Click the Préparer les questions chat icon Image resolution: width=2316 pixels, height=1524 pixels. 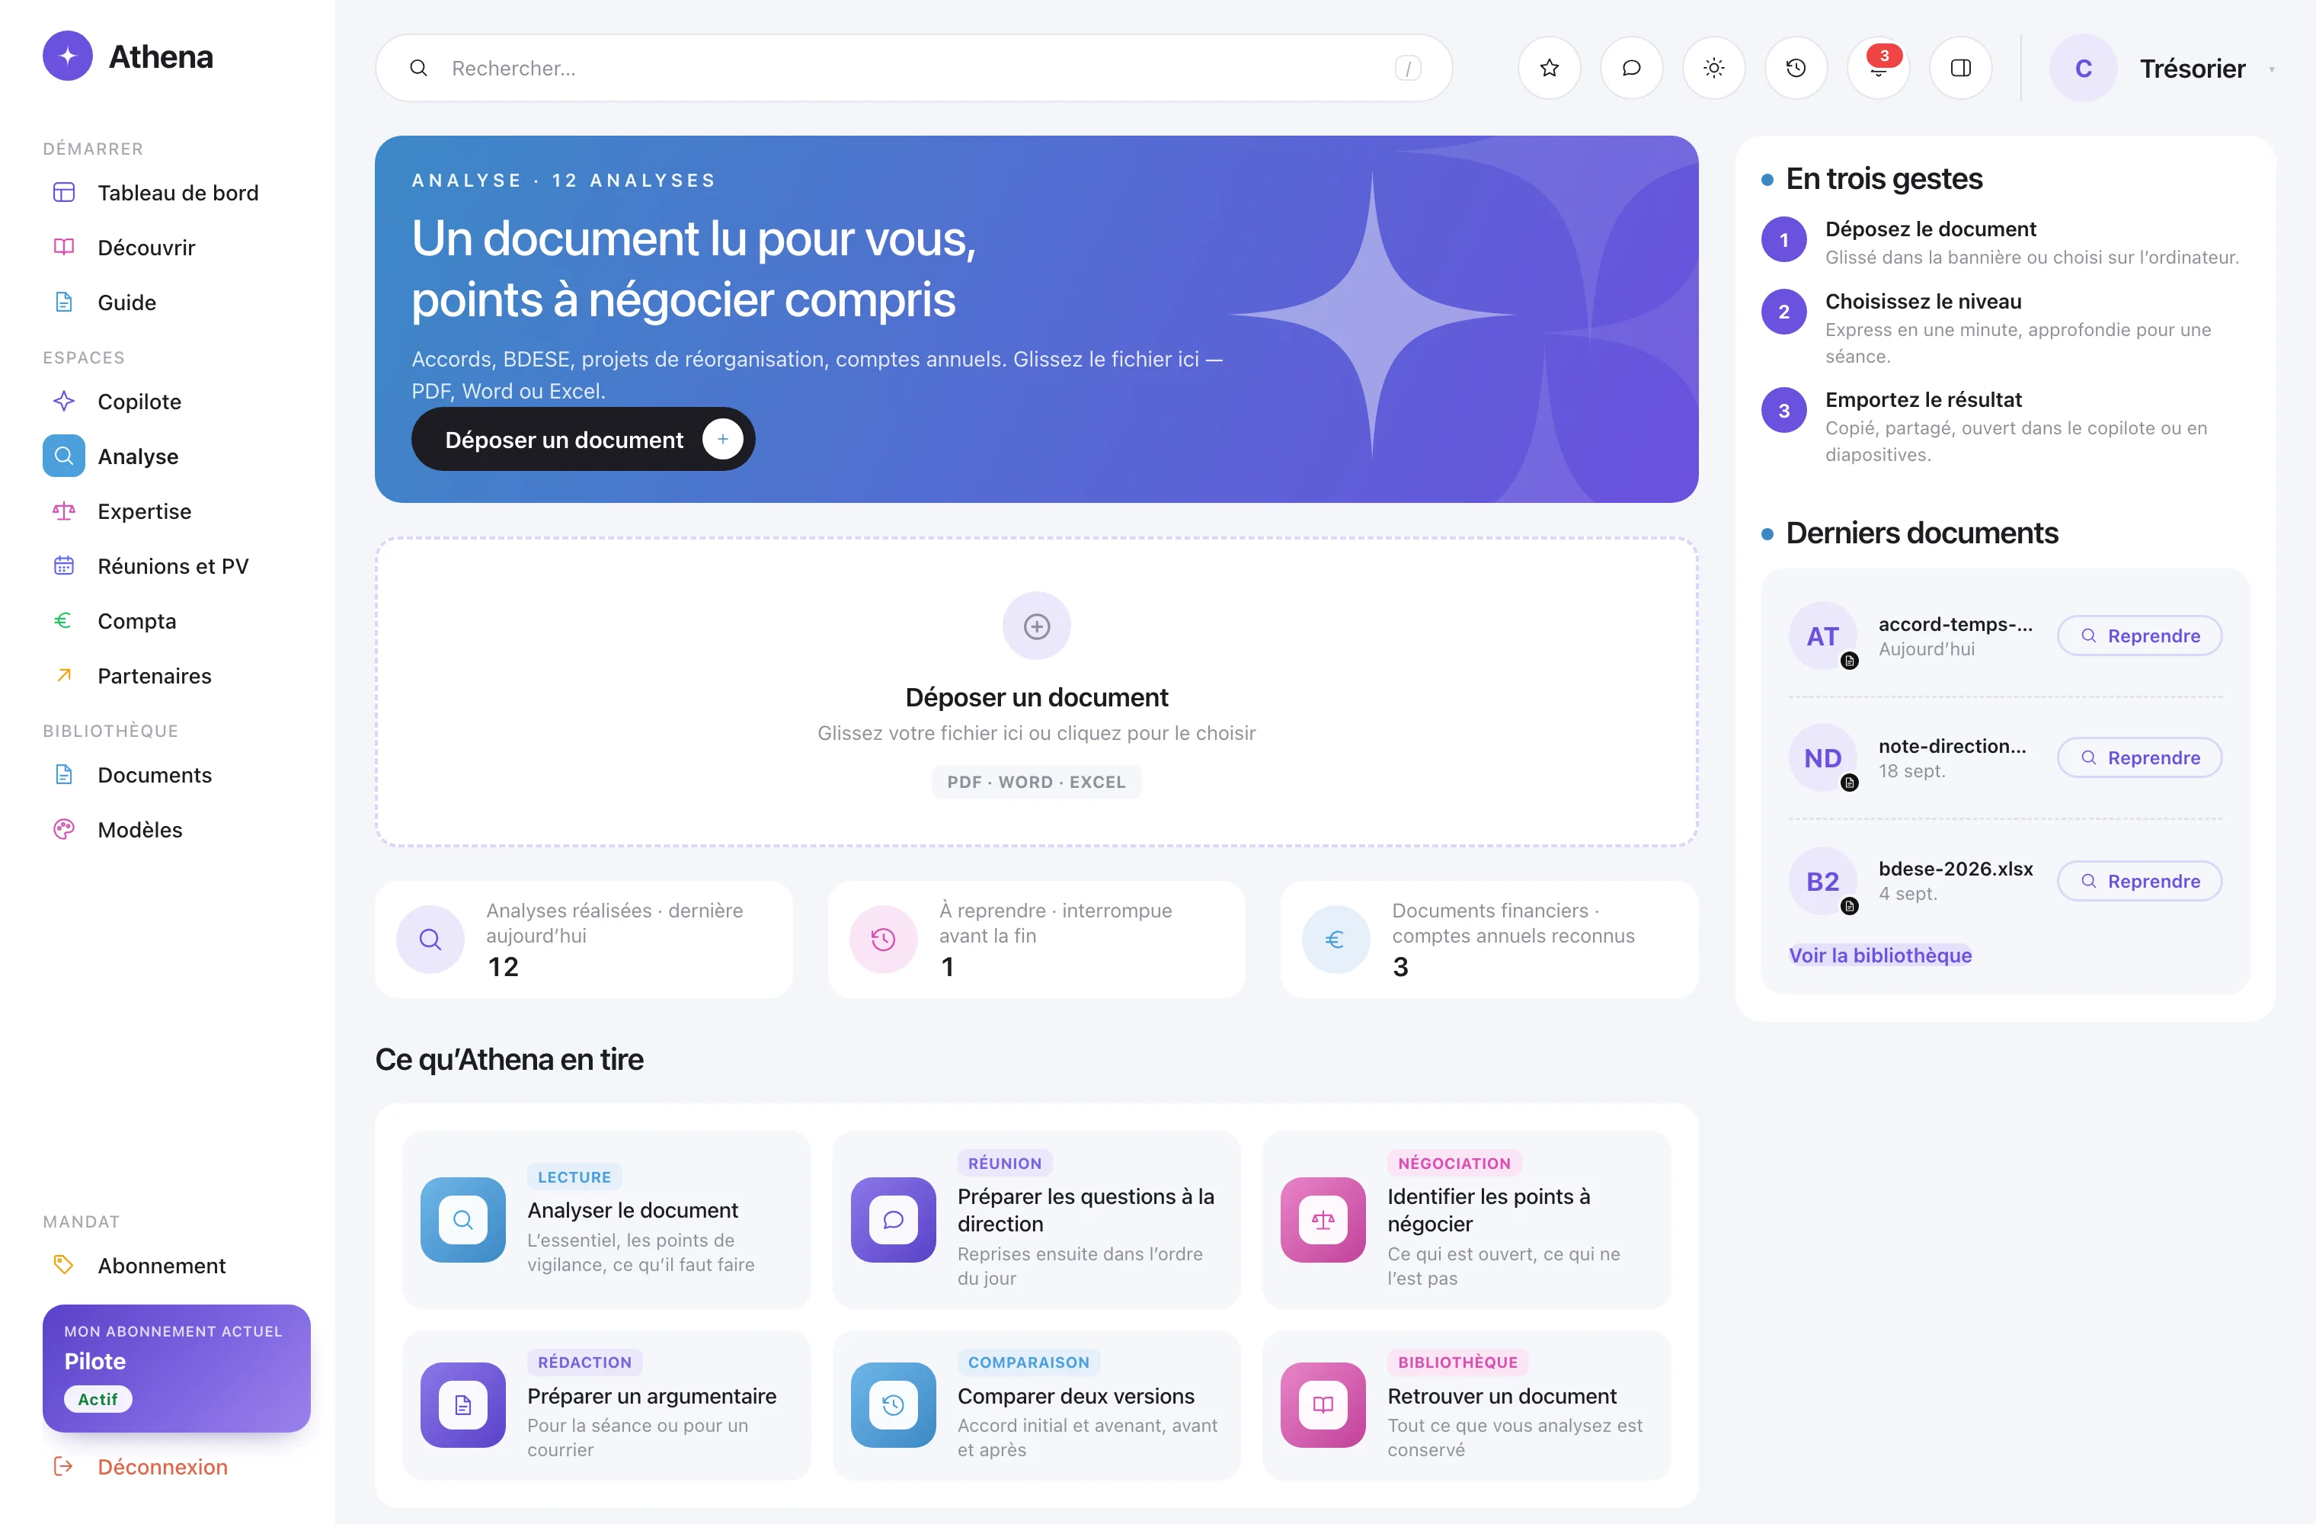click(x=892, y=1221)
